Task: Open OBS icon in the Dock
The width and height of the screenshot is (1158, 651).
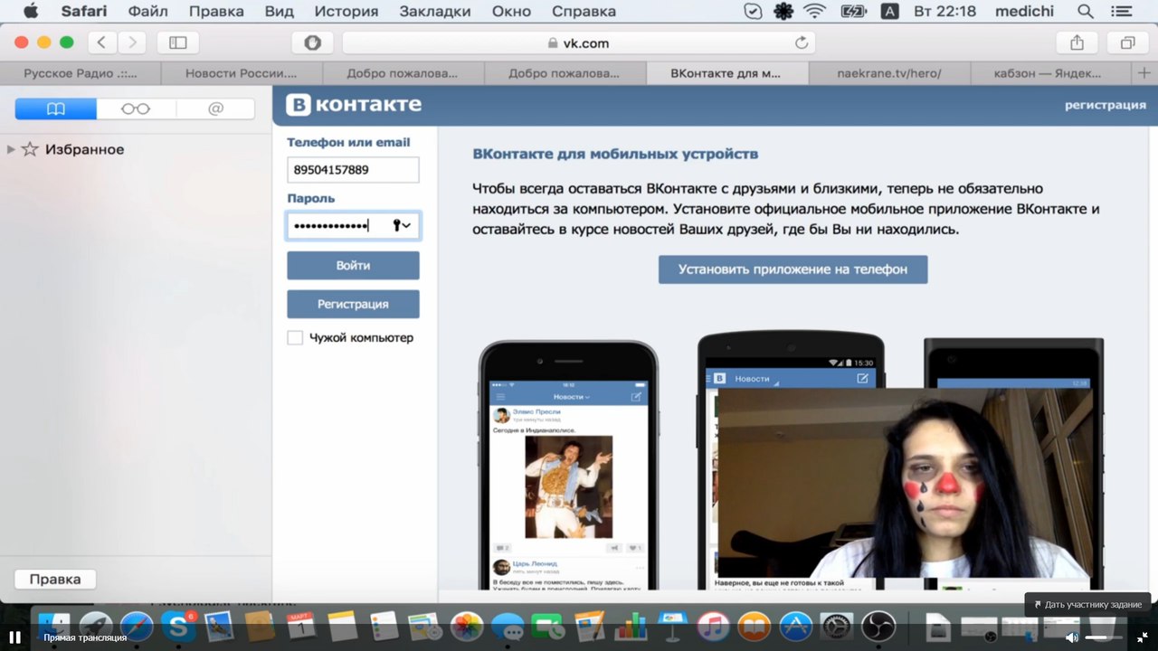Action: click(x=878, y=626)
